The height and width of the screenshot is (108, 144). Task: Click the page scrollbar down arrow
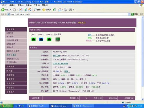click(143, 99)
